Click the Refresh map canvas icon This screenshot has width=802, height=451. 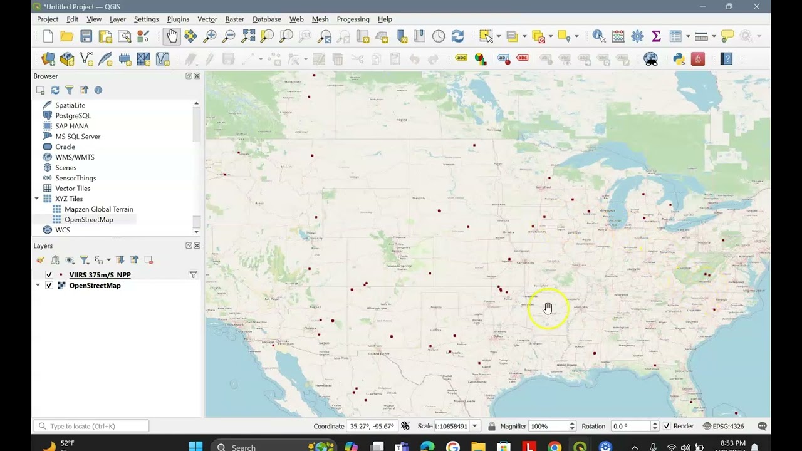(x=457, y=36)
